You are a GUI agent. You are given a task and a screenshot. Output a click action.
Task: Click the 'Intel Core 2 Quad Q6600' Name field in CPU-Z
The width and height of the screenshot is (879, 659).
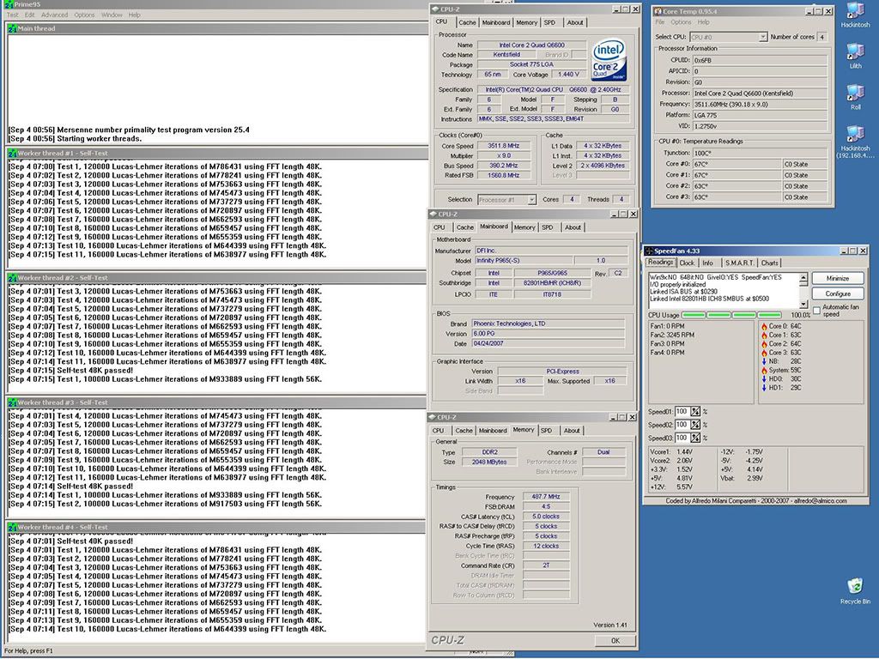click(531, 45)
